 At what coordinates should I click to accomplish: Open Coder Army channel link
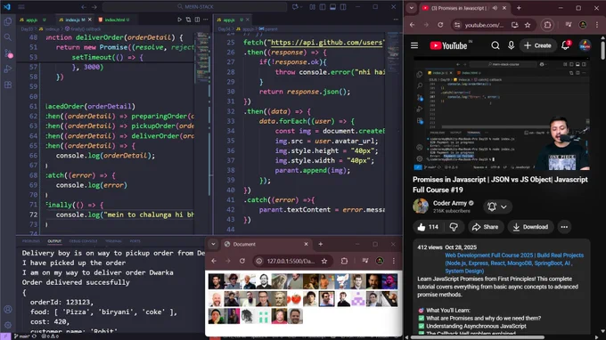[x=450, y=203]
